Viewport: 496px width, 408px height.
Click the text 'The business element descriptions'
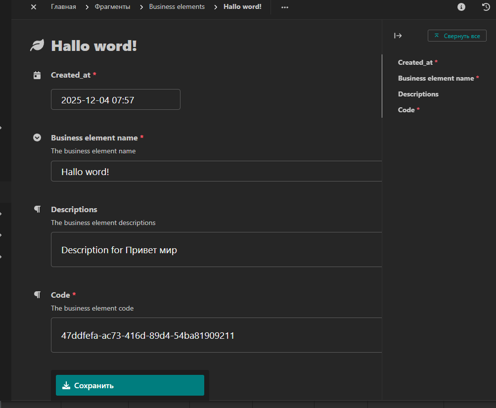click(x=103, y=223)
